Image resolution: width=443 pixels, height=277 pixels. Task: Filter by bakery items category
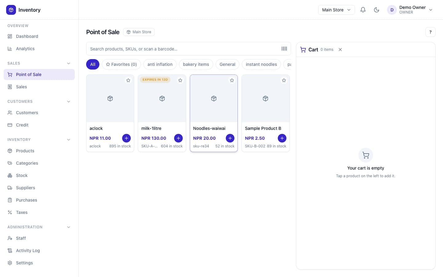tap(196, 64)
